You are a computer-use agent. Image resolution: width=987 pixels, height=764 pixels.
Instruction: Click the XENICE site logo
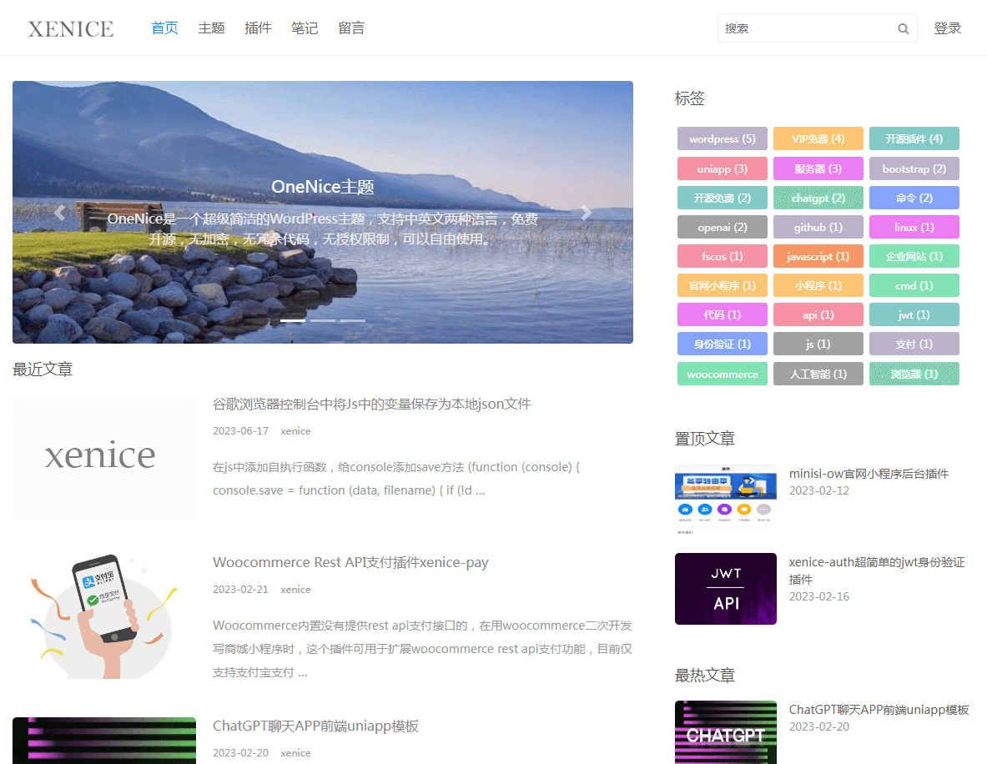pos(70,28)
